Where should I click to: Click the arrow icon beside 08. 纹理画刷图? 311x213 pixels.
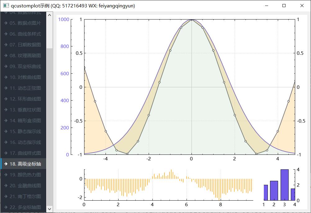point(6,56)
